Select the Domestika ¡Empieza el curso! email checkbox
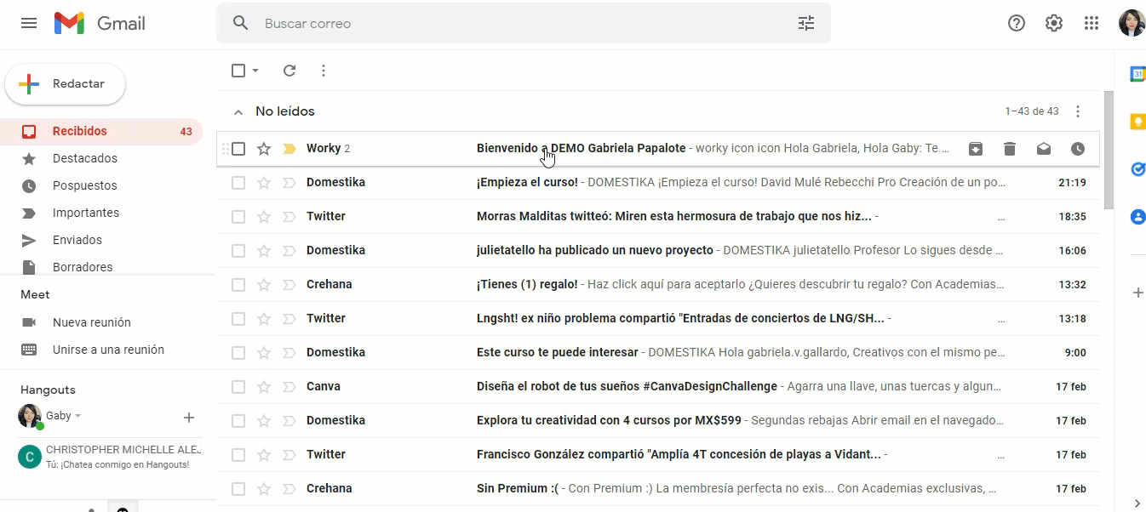 pos(238,182)
